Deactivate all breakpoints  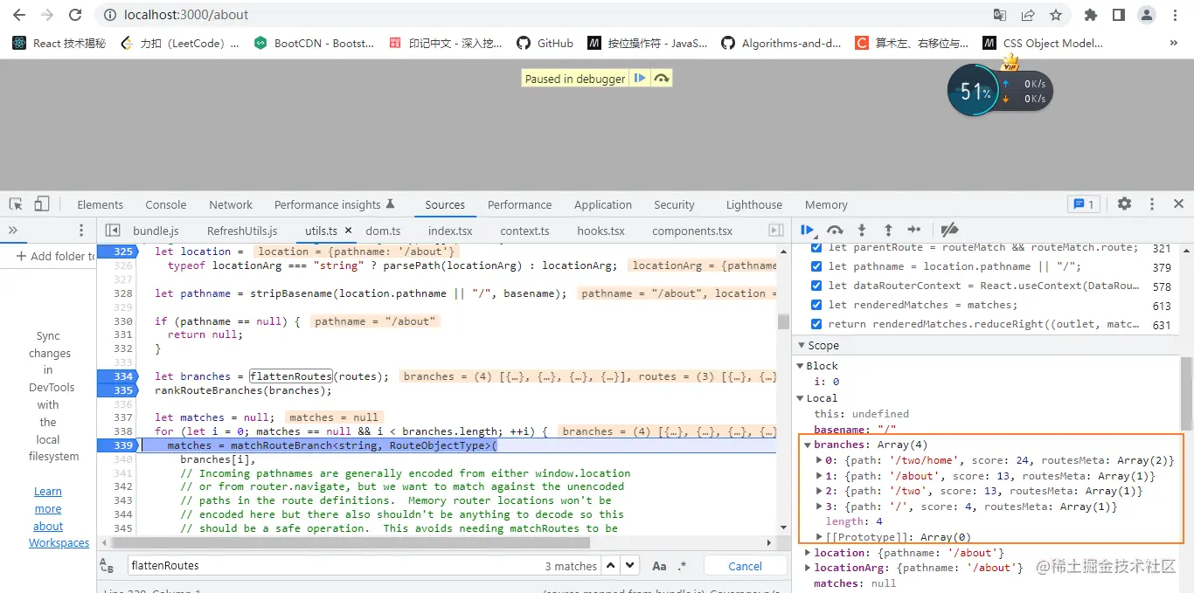pos(949,230)
